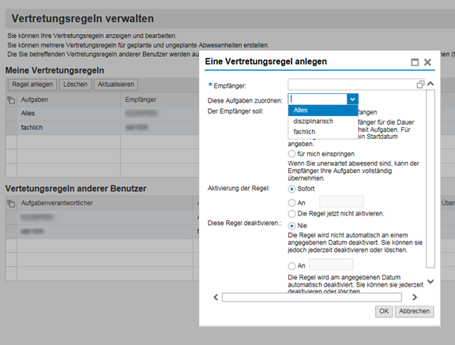
Task: Click the dialog horizontal scrollbar
Action: click(x=312, y=297)
